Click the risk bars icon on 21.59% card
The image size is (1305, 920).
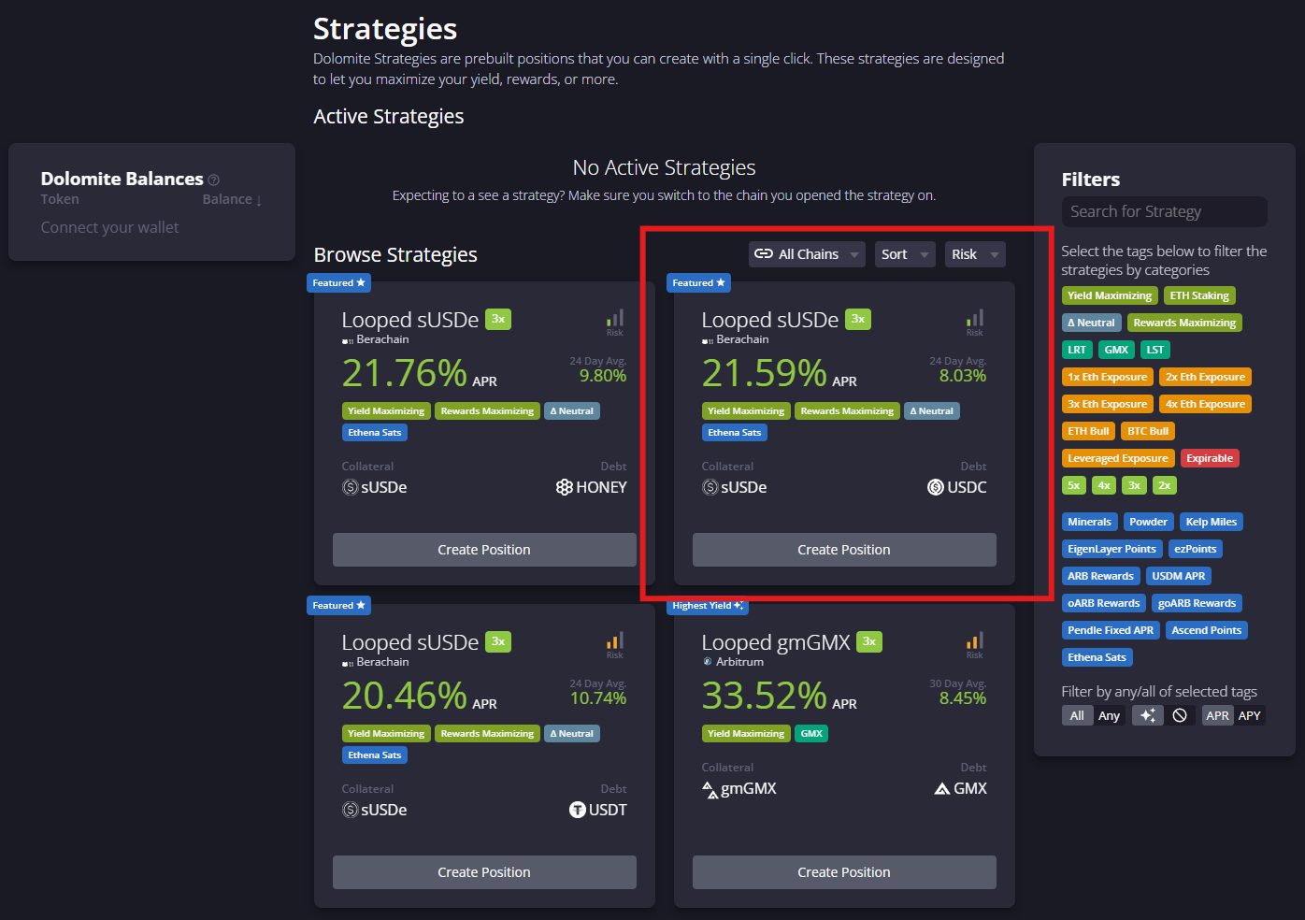point(974,318)
